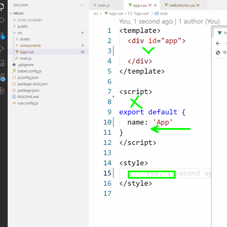Click the style breadcrumb segment
Image resolution: width=227 pixels, height=227 pixels.
click(x=161, y=14)
